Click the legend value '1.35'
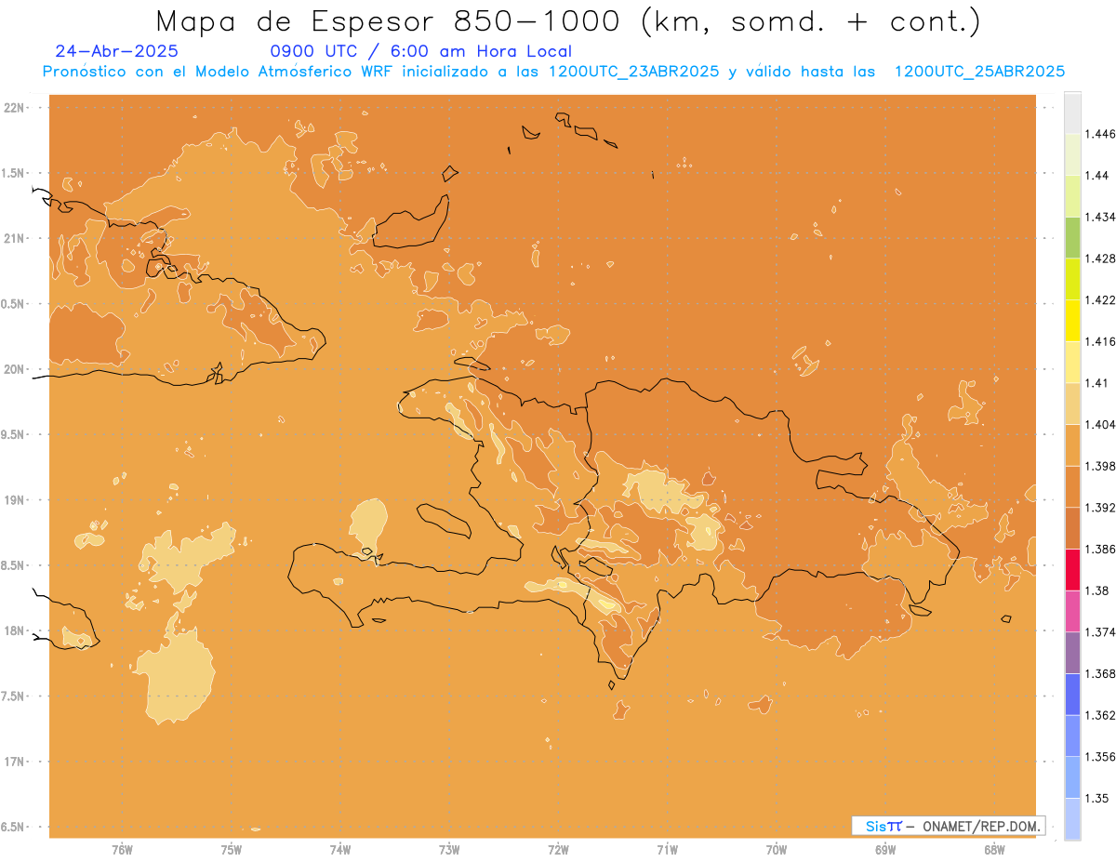1116x862 pixels. [1096, 798]
